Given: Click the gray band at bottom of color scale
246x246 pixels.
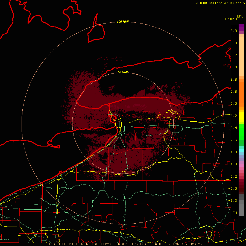Looking at the screenshot, I should pyautogui.click(x=241, y=209).
